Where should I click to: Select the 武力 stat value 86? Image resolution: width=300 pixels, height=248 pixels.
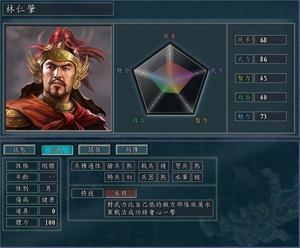pos(271,59)
